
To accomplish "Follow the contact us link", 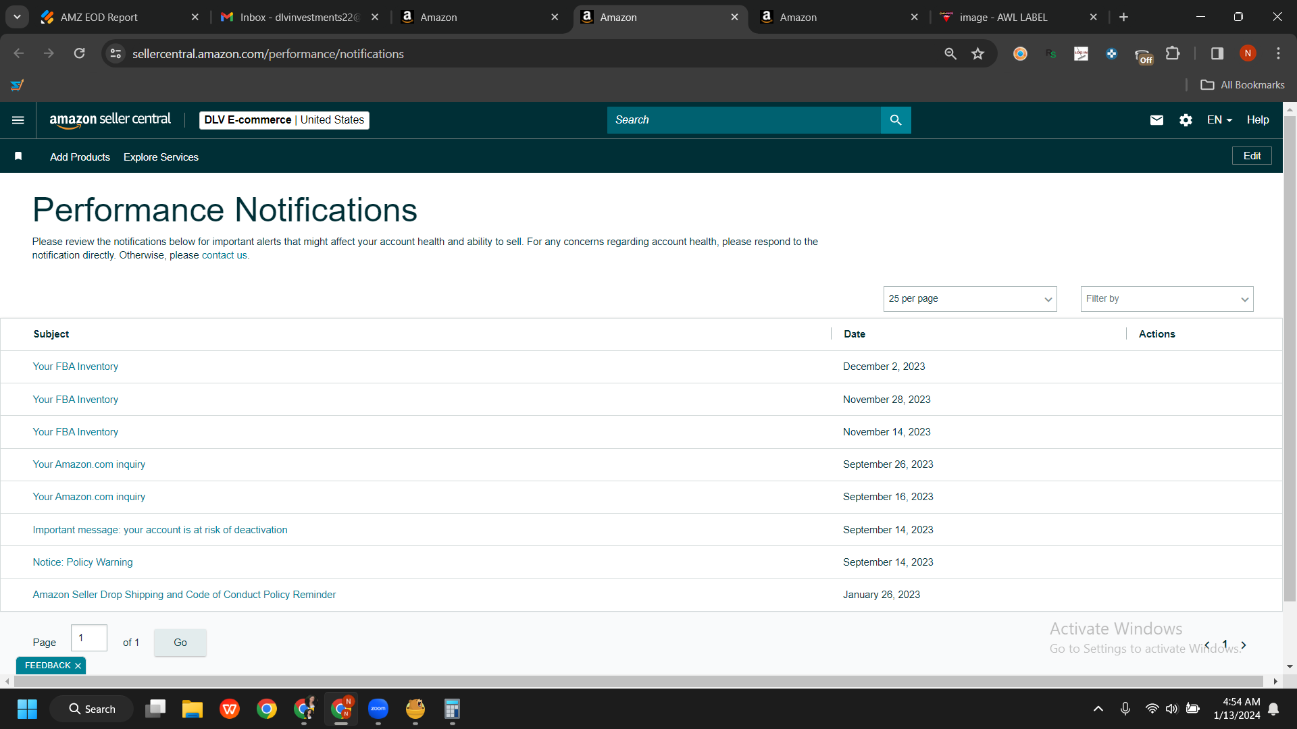I will coord(224,255).
